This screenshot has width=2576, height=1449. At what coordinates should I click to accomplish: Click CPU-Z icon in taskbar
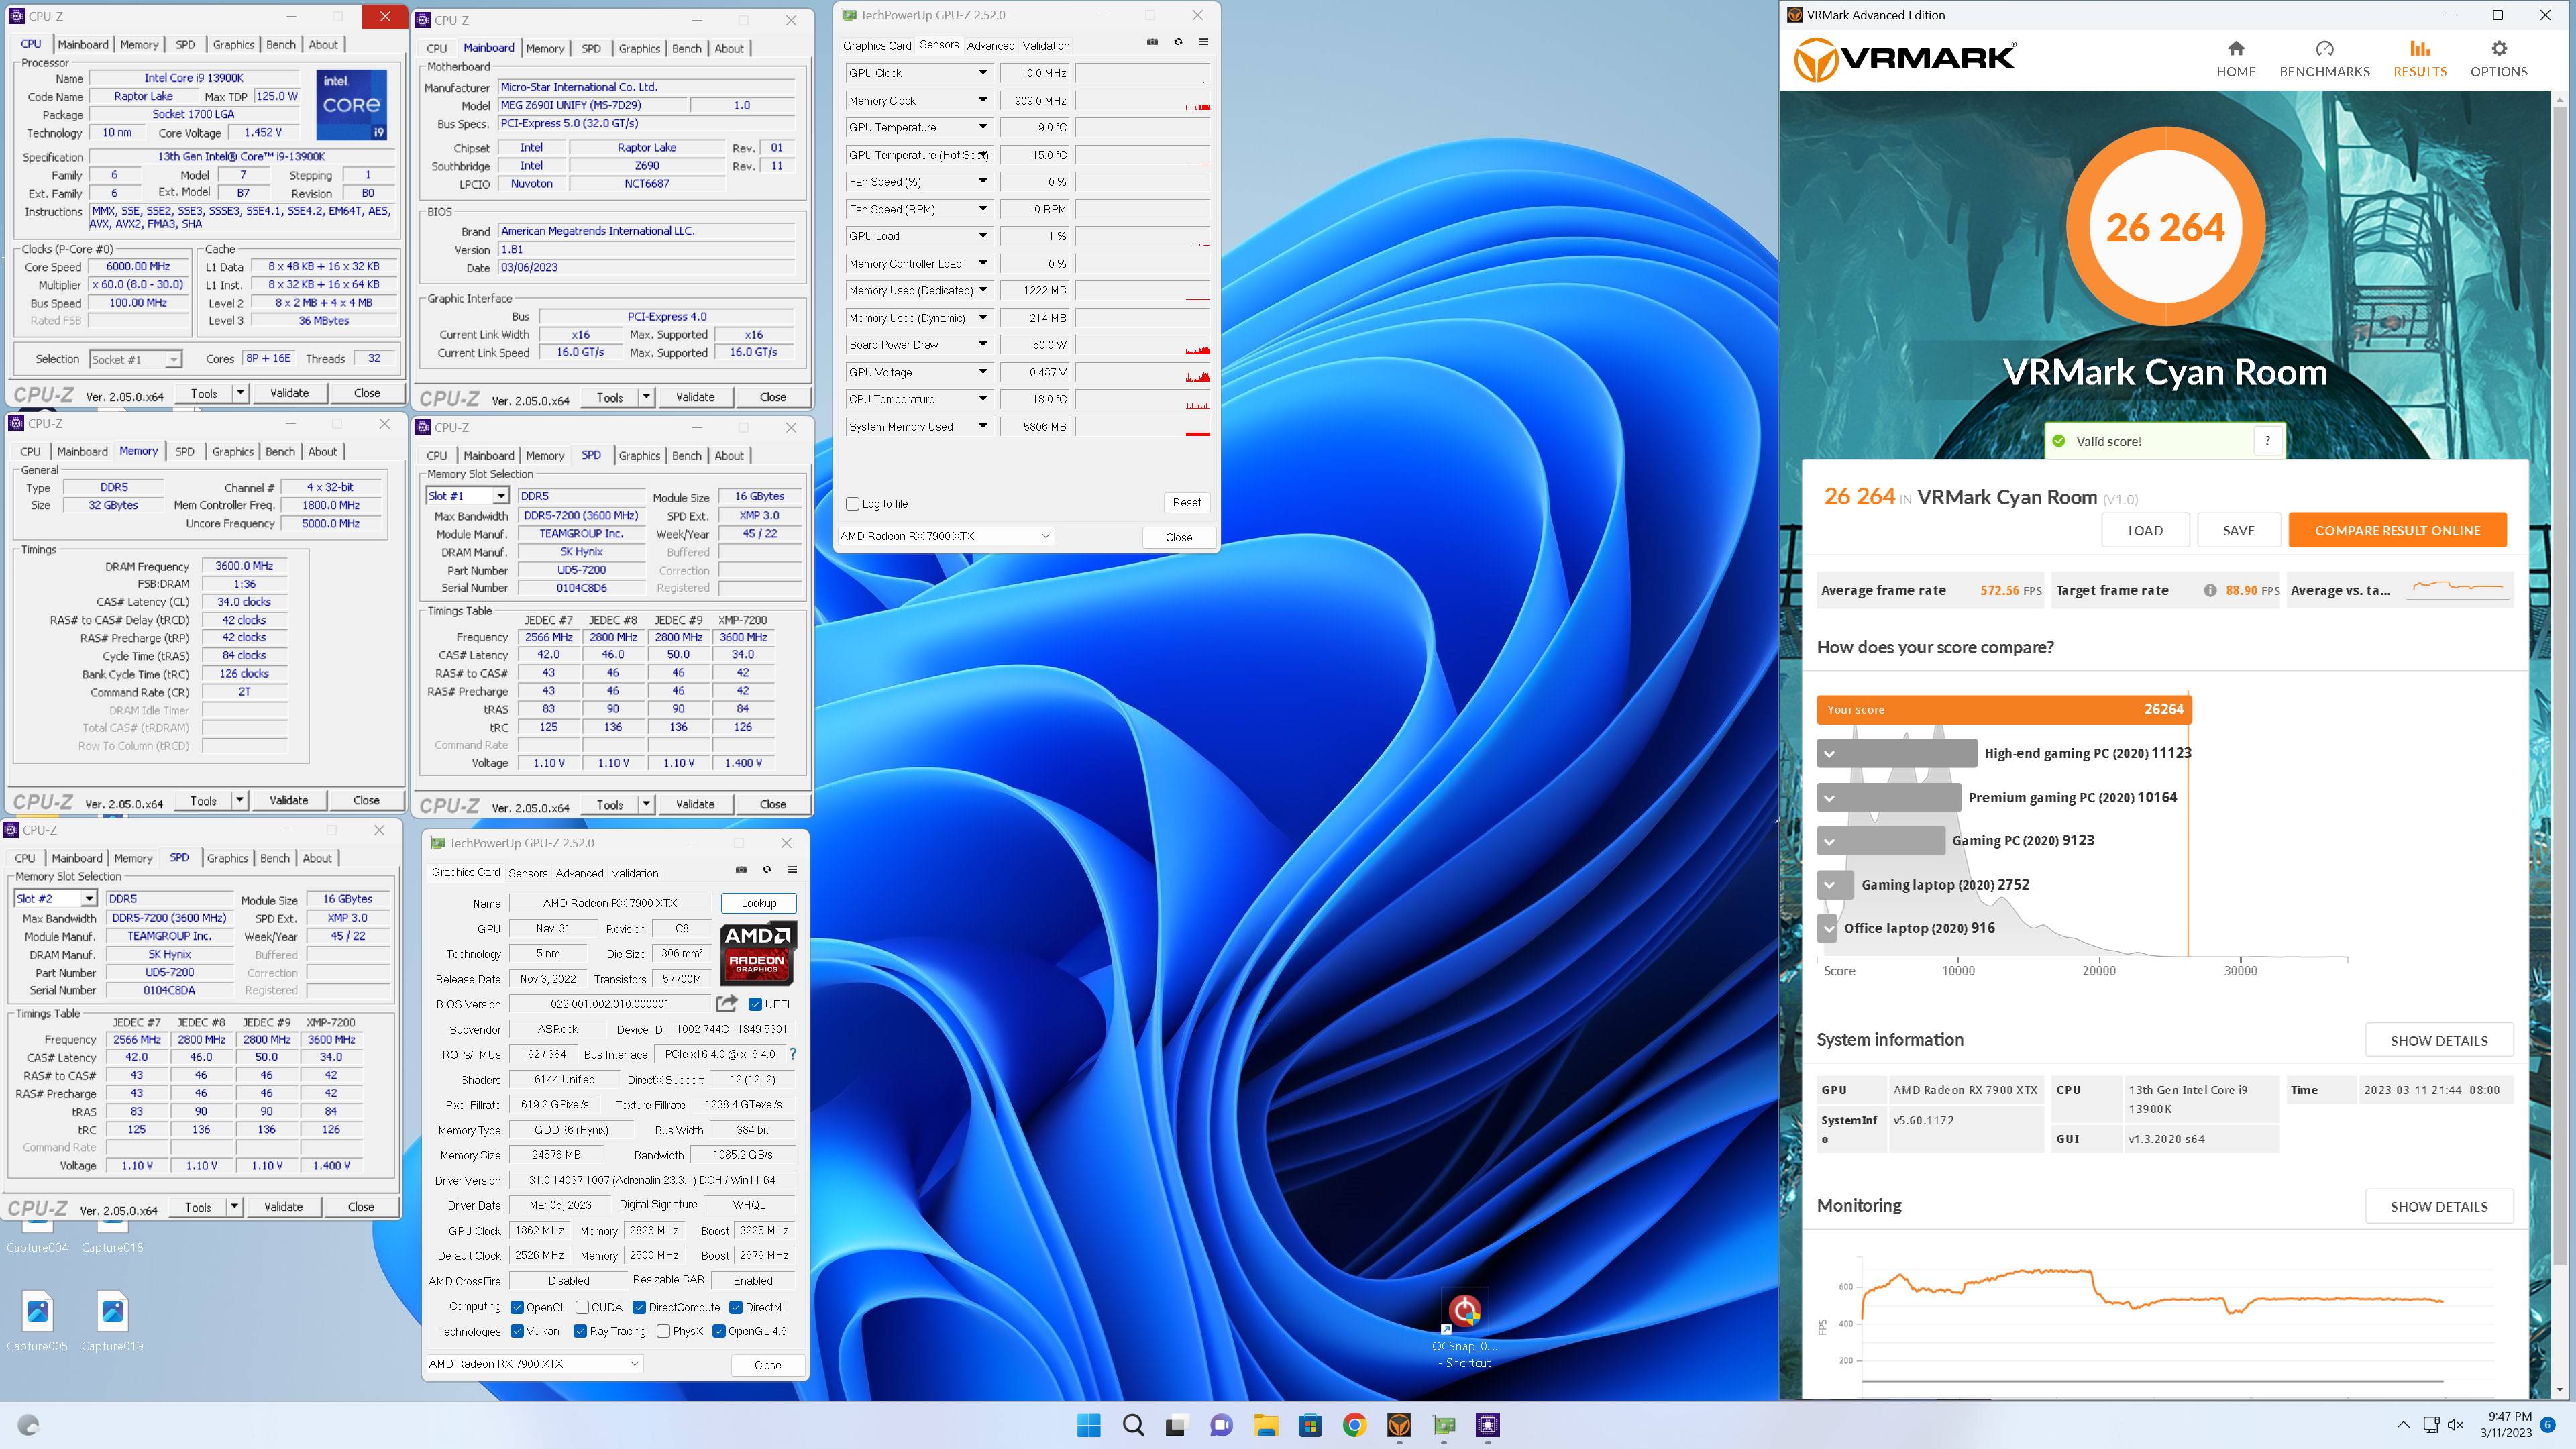pyautogui.click(x=1487, y=1425)
